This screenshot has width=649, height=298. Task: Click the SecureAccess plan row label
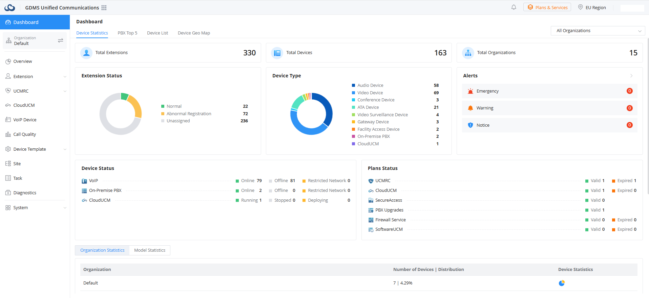tap(389, 200)
